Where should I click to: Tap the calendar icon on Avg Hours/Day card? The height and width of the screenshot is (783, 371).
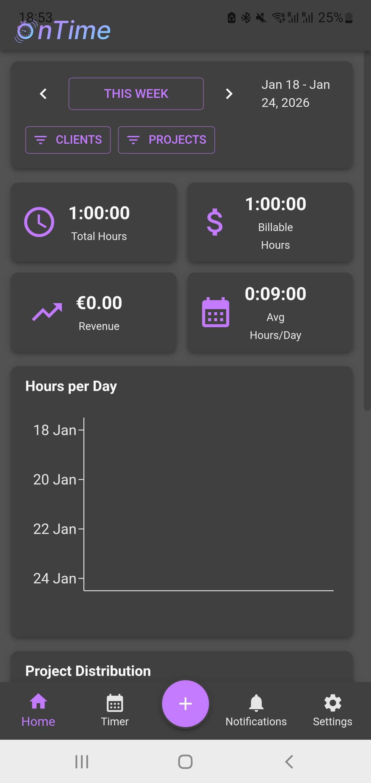216,312
